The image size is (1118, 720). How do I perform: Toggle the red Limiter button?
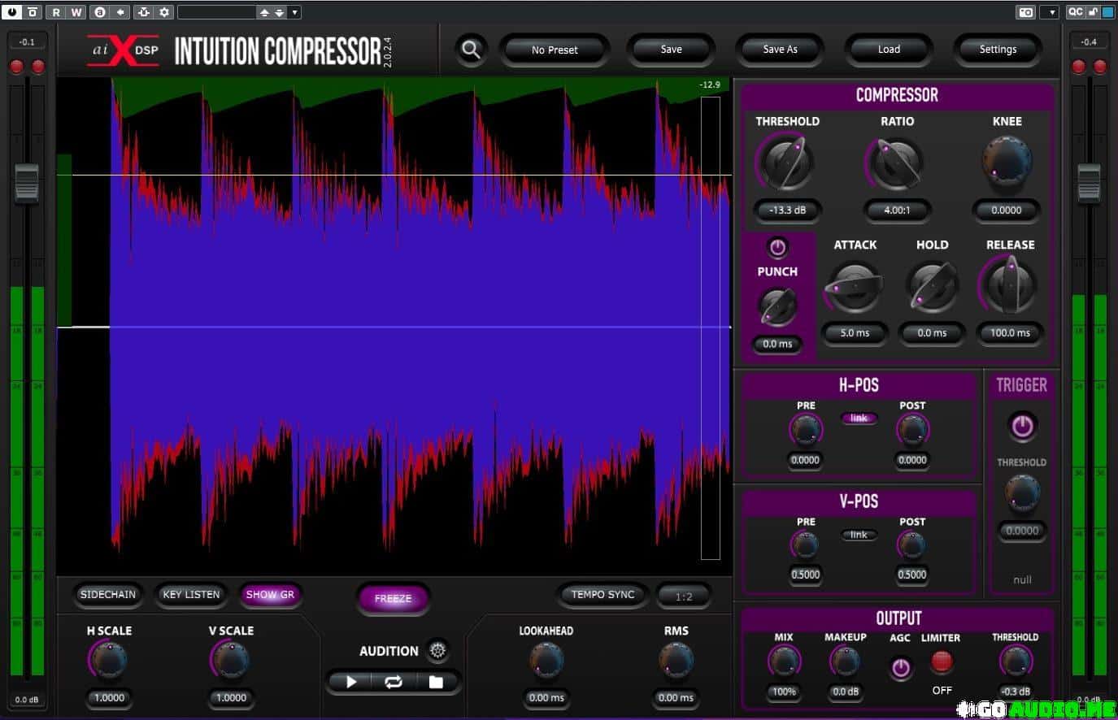942,661
